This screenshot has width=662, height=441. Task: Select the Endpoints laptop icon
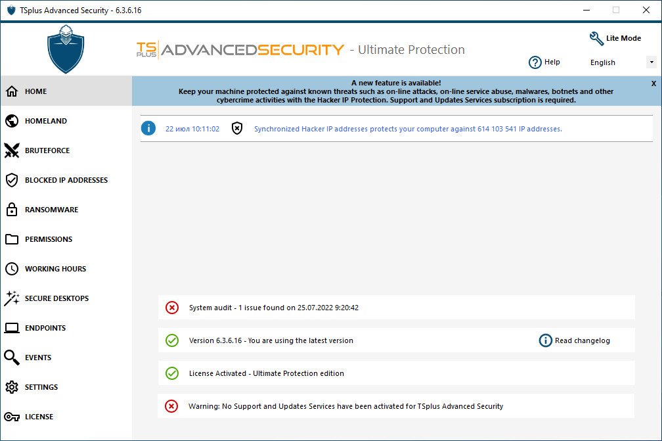coord(12,328)
